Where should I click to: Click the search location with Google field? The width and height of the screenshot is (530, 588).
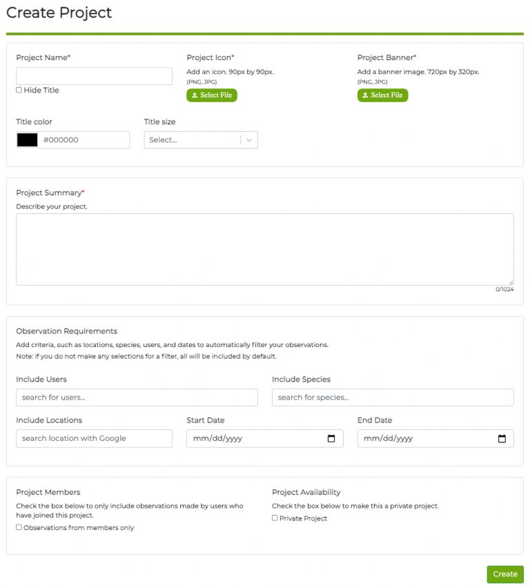click(94, 438)
